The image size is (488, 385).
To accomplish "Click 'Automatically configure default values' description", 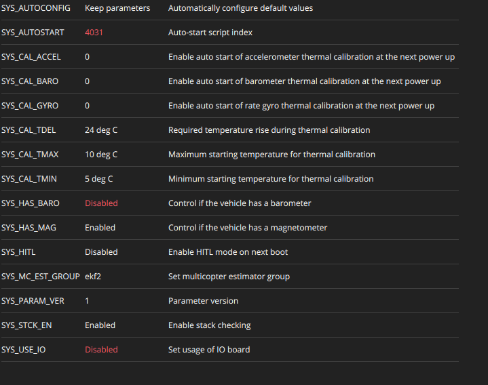I will point(240,8).
